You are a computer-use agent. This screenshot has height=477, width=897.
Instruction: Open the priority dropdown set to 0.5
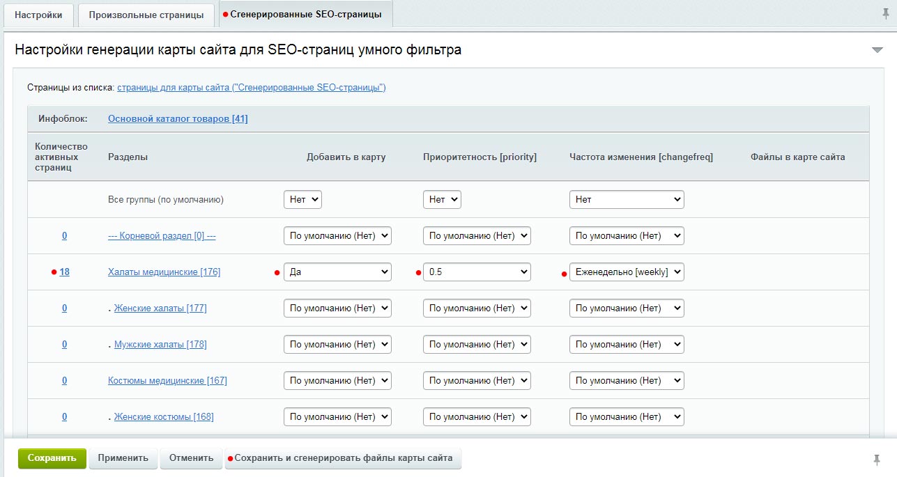[477, 272]
